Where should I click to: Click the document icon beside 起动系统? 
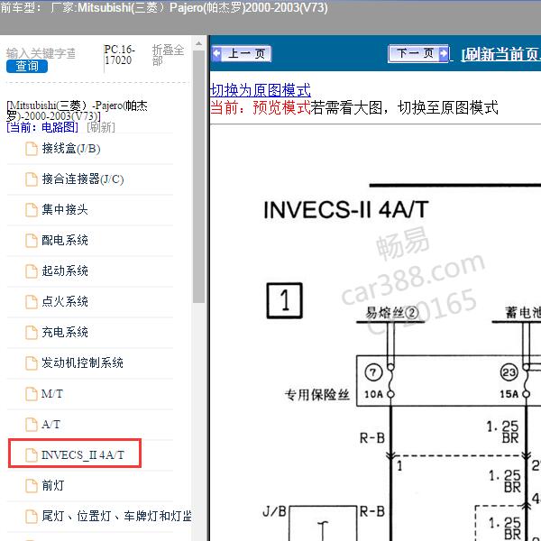[x=32, y=271]
